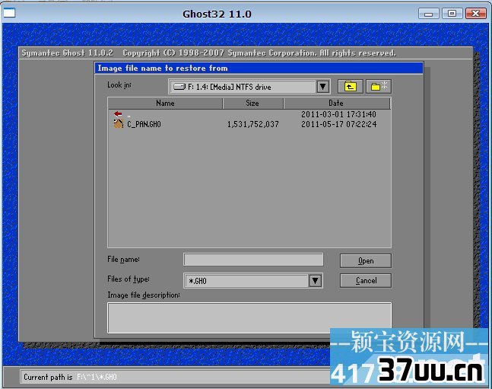The height and width of the screenshot is (389, 492).
Task: Click the parent directory ".." entry
Action: [129, 115]
